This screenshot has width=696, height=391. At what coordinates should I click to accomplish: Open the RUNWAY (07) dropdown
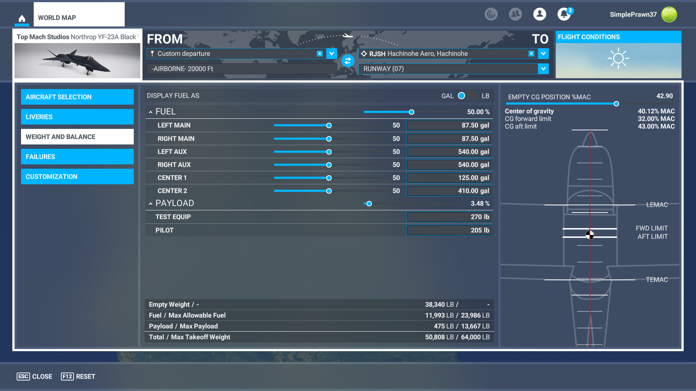(x=543, y=69)
